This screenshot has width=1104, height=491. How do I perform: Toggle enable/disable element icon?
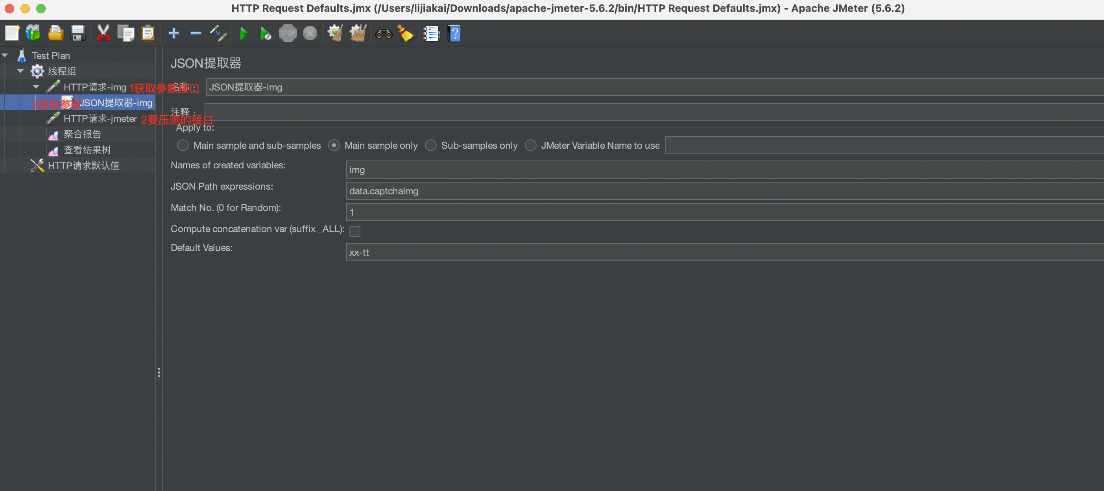coord(218,33)
